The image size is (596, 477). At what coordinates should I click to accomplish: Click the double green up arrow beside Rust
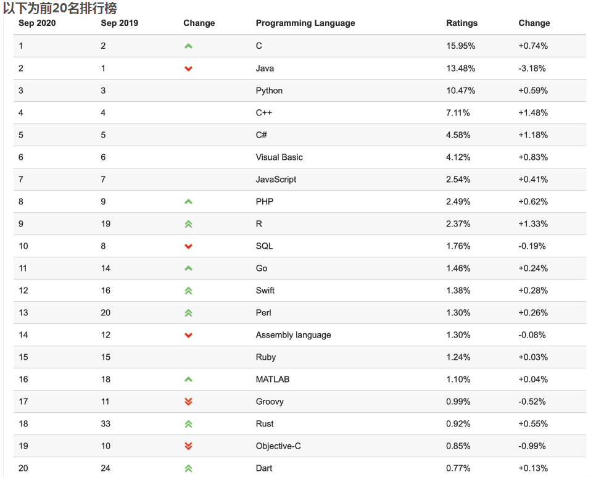pyautogui.click(x=188, y=424)
